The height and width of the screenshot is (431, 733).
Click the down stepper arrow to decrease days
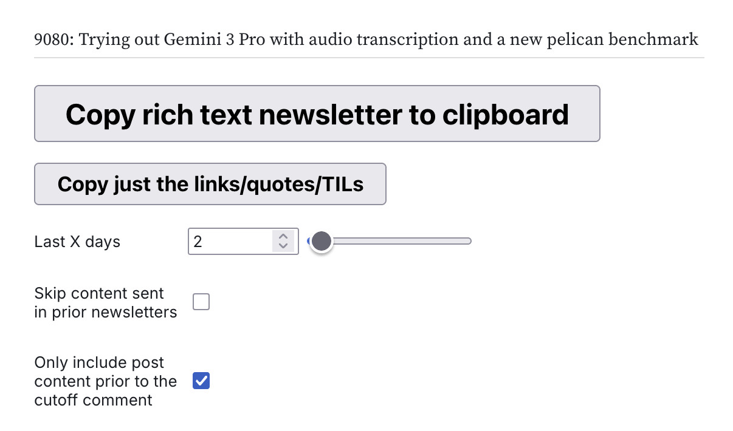pos(283,245)
